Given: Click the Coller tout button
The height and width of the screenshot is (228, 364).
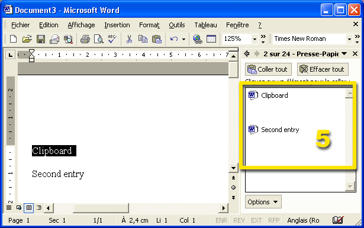Looking at the screenshot, I should pyautogui.click(x=268, y=69).
